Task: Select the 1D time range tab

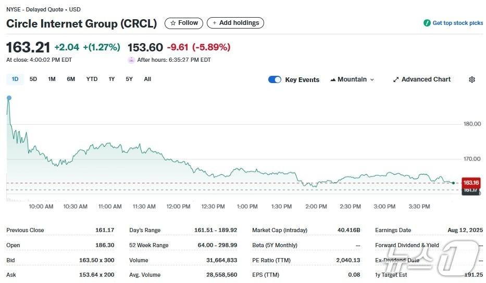Action: click(x=15, y=79)
